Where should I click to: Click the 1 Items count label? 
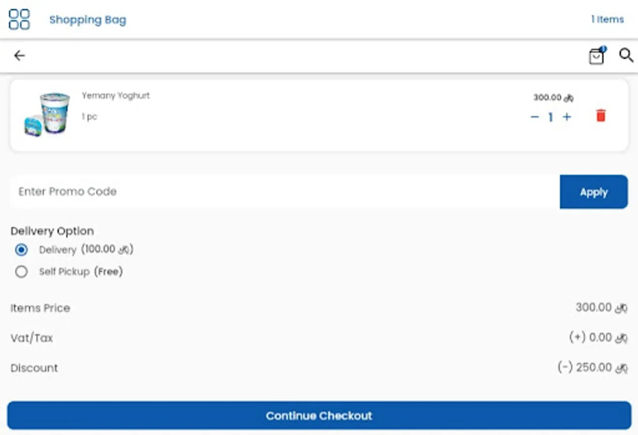[607, 19]
